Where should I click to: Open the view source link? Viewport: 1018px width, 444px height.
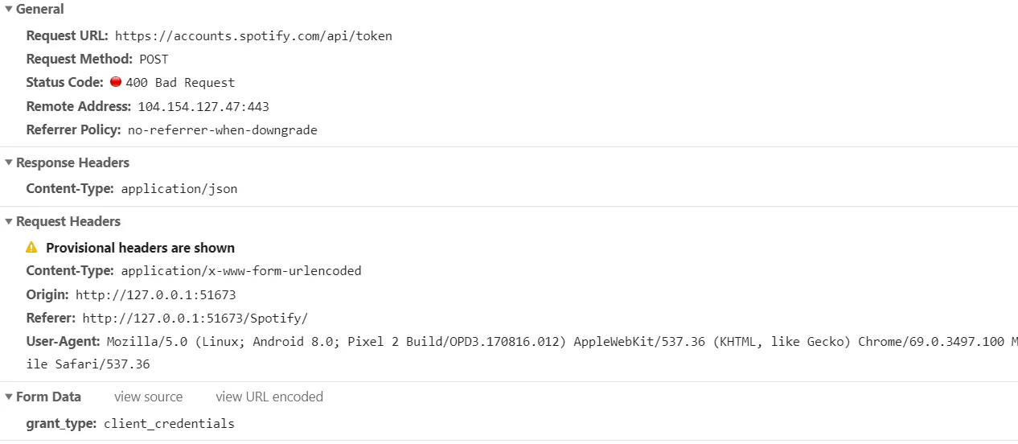[x=148, y=397]
